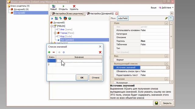This screenshot has width=195, height=109.
Task: Select the Имя [name] field
Action: pyautogui.click(x=66, y=30)
